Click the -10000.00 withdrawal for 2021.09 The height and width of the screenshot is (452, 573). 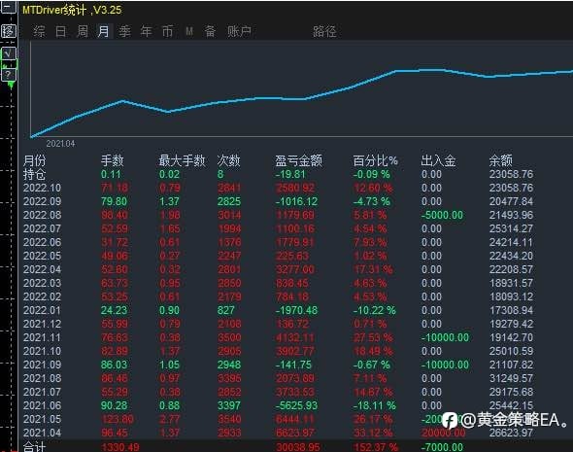[445, 365]
